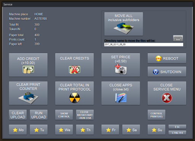The width and height of the screenshot is (195, 141).
Task: Click the radiation symbol Clear Total In icon
Action: click(x=75, y=98)
